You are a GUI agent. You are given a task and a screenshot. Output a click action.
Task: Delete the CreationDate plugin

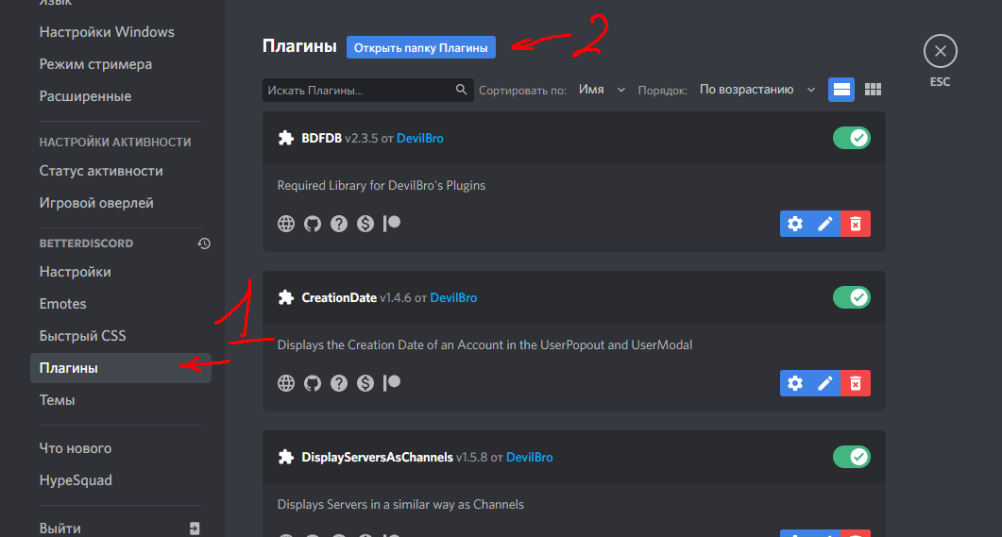[x=856, y=383]
